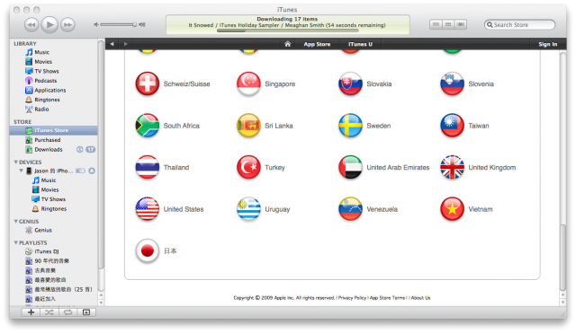Screen dimensions: 576x333
Task: Switch to list view
Action: [436, 24]
